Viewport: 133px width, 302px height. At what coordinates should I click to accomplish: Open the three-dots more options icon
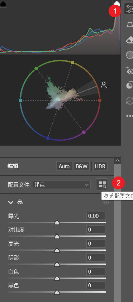pos(129,116)
